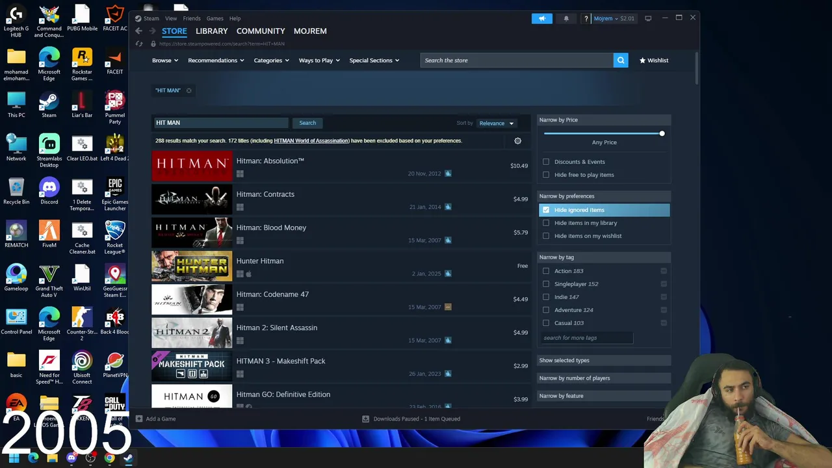
Task: Open the FiveM desktop shortcut
Action: [x=49, y=234]
